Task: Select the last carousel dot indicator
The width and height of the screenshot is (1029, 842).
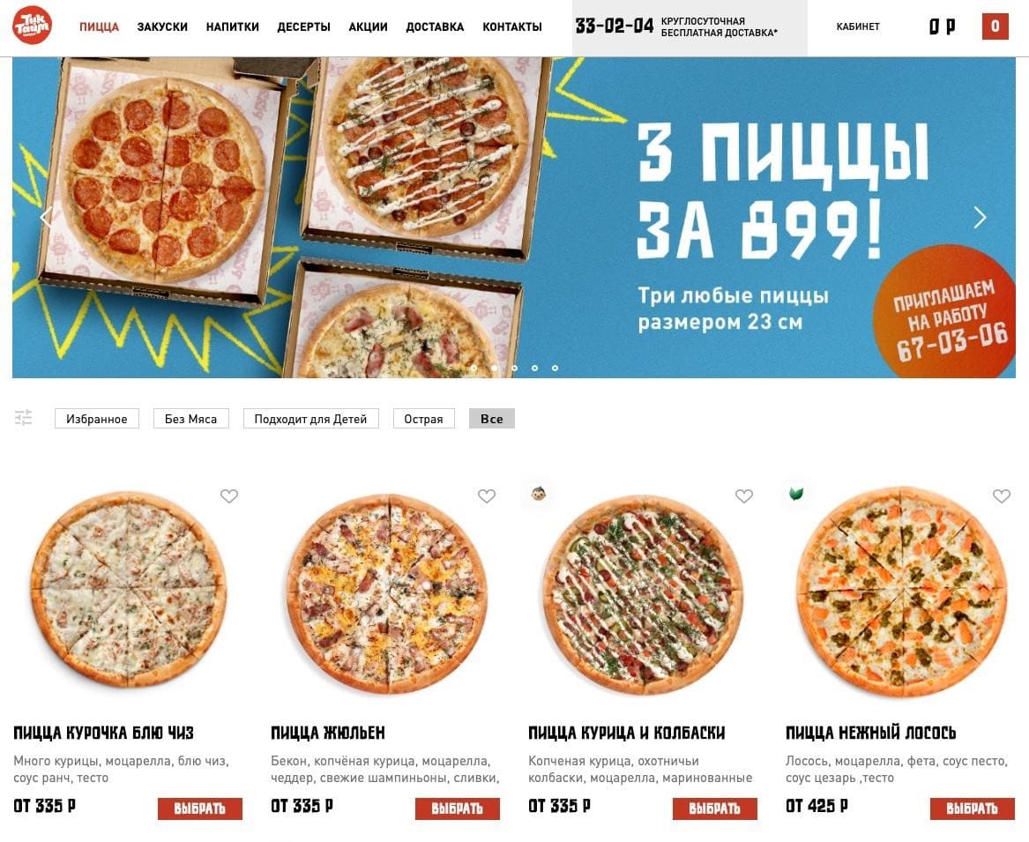Action: [555, 369]
